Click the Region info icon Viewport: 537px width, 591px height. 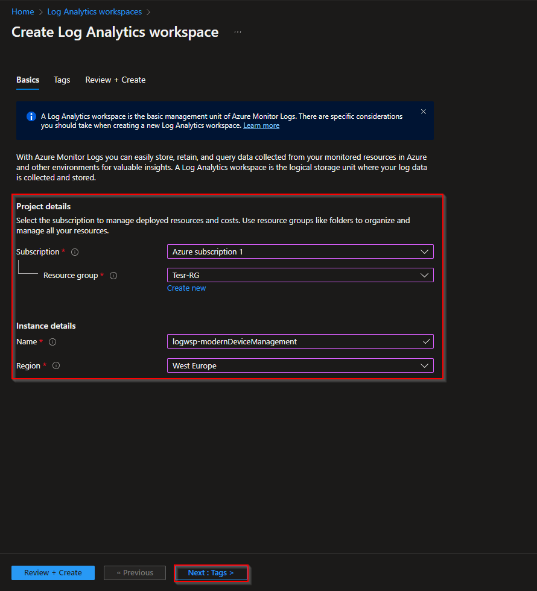coord(56,366)
